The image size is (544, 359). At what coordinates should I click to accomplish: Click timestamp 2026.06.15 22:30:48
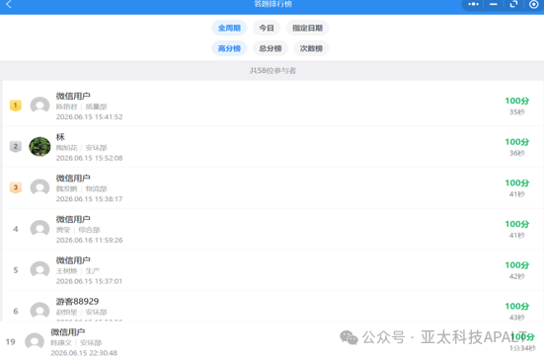pos(84,353)
